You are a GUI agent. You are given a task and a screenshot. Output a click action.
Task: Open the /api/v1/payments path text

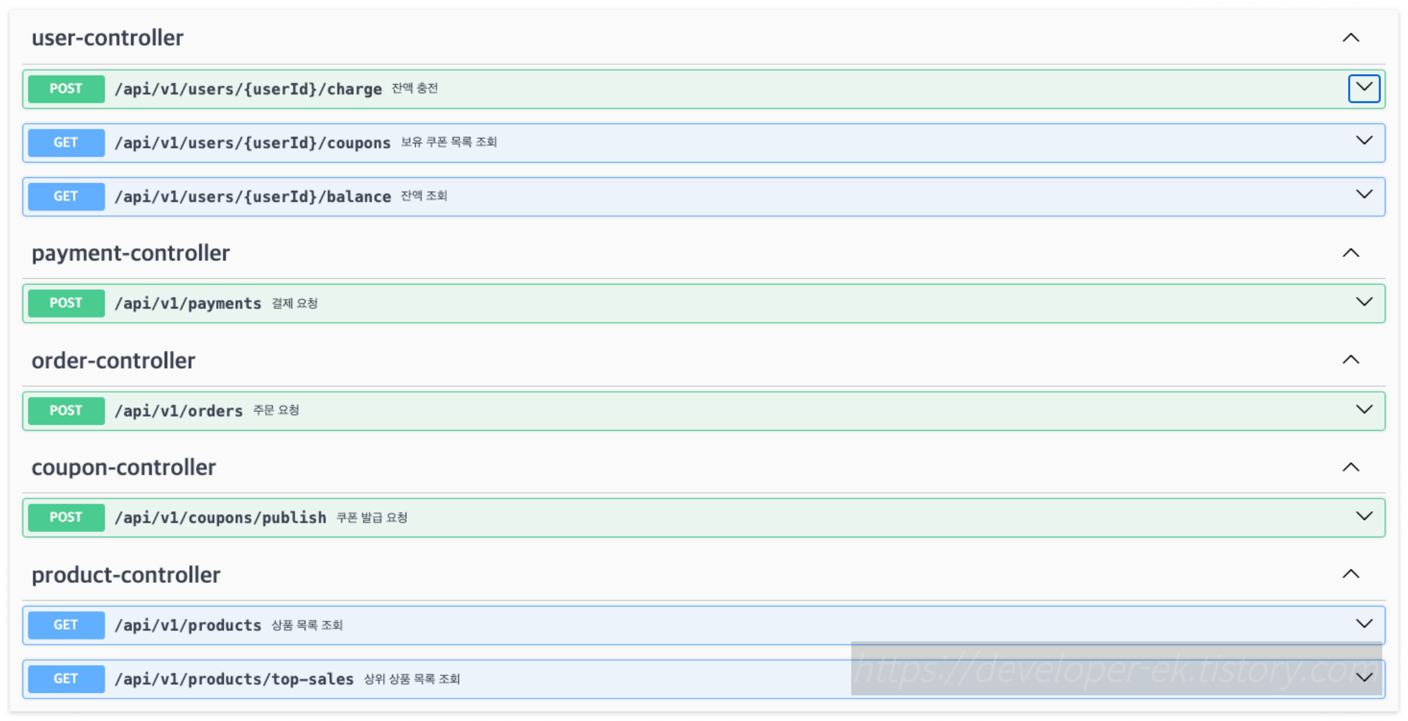pos(188,303)
